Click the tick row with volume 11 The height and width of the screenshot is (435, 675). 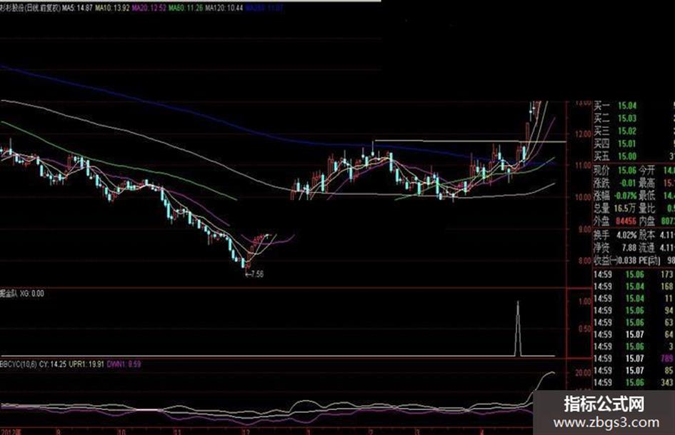tap(634, 299)
